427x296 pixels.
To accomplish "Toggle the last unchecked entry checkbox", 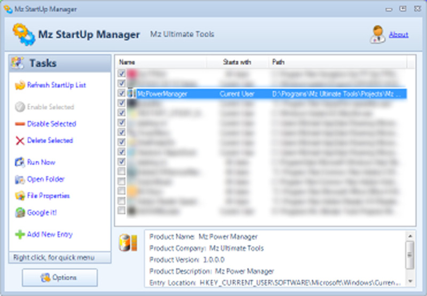I will 122,211.
